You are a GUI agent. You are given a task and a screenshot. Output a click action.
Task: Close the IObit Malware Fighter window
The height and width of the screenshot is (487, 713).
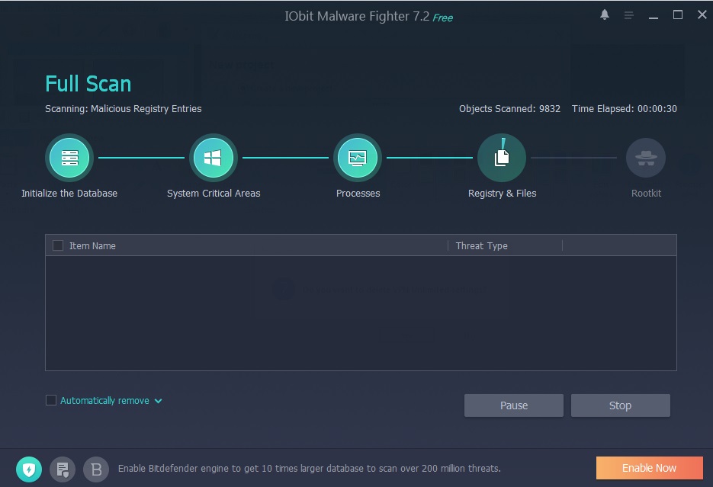702,15
